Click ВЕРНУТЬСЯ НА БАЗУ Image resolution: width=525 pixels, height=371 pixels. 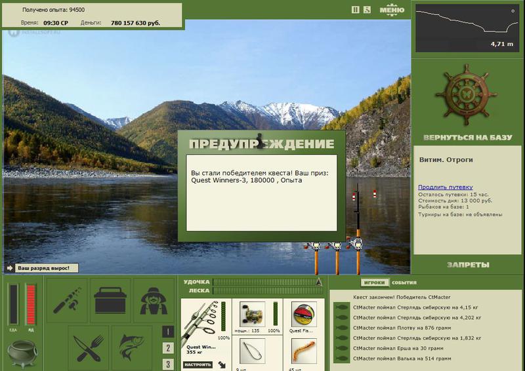click(x=467, y=138)
